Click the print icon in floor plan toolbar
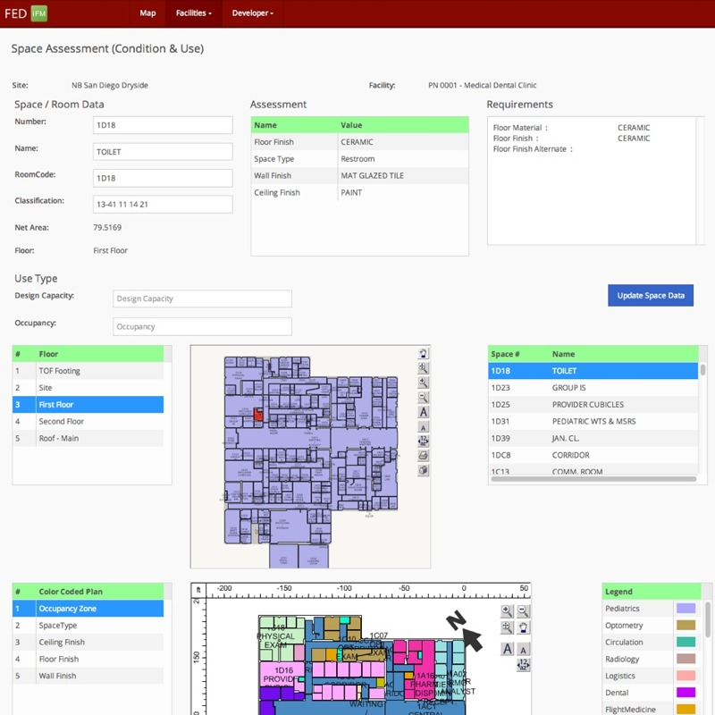Viewport: 715px width, 715px height. point(423,456)
